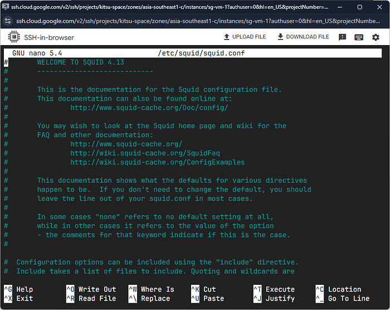
Task: Click the ^G Help shortcut
Action: [18, 289]
